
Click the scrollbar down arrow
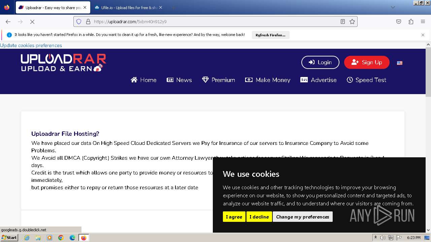point(428,230)
